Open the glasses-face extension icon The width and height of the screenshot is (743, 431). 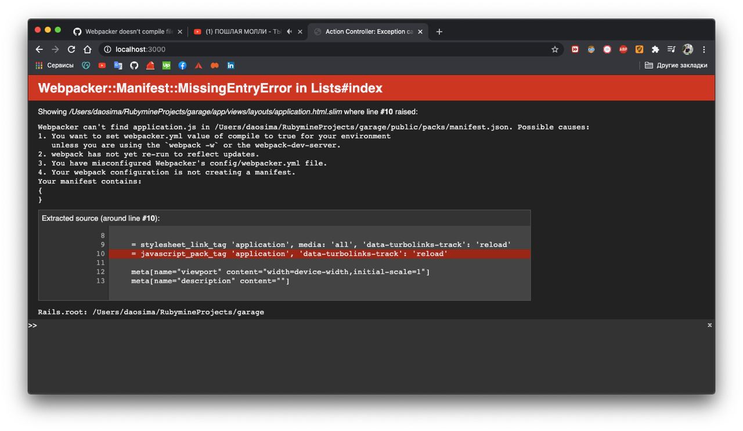coord(591,49)
